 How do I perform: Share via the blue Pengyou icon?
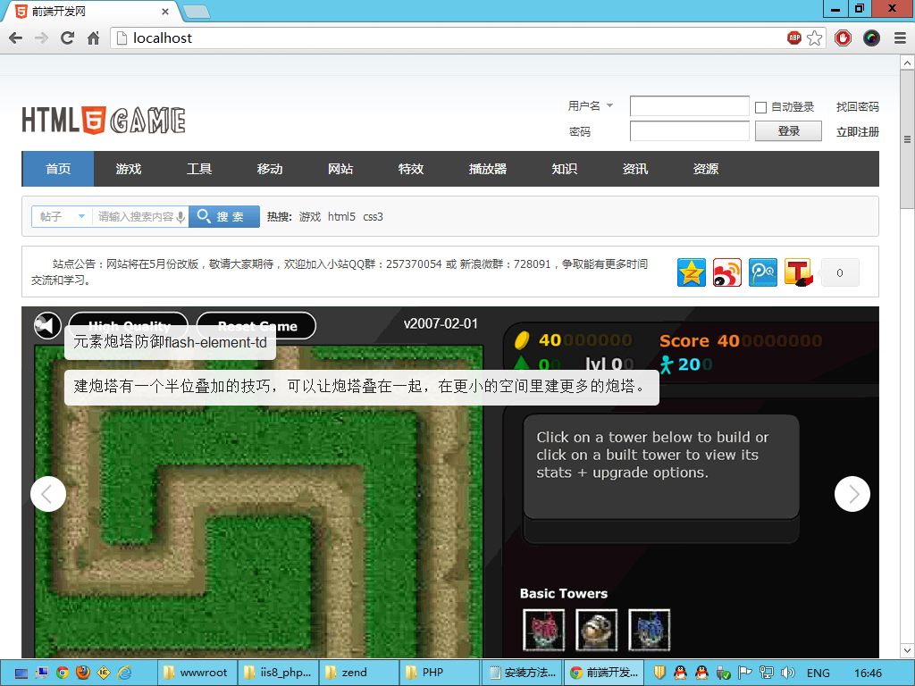pyautogui.click(x=763, y=272)
